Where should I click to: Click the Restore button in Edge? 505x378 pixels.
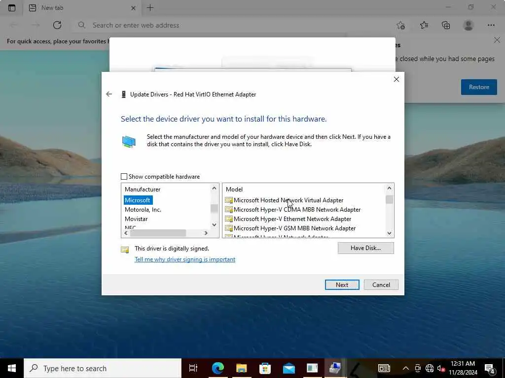pyautogui.click(x=479, y=87)
